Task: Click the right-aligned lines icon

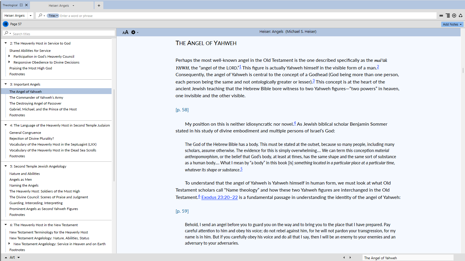Action: (x=448, y=16)
